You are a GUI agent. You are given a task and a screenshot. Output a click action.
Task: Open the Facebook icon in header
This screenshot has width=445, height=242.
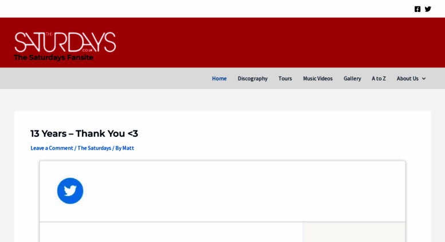pos(417,9)
